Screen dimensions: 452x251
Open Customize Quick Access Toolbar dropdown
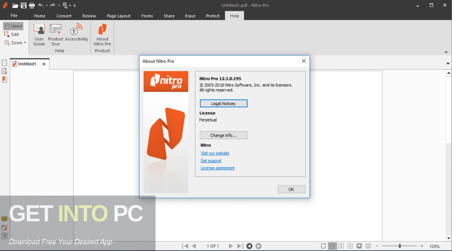pyautogui.click(x=74, y=5)
